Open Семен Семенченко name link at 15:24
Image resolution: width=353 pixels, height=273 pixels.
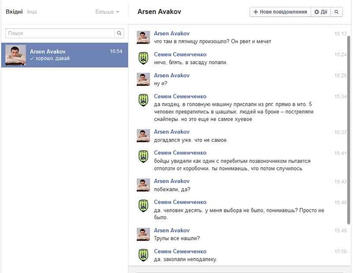click(x=180, y=54)
